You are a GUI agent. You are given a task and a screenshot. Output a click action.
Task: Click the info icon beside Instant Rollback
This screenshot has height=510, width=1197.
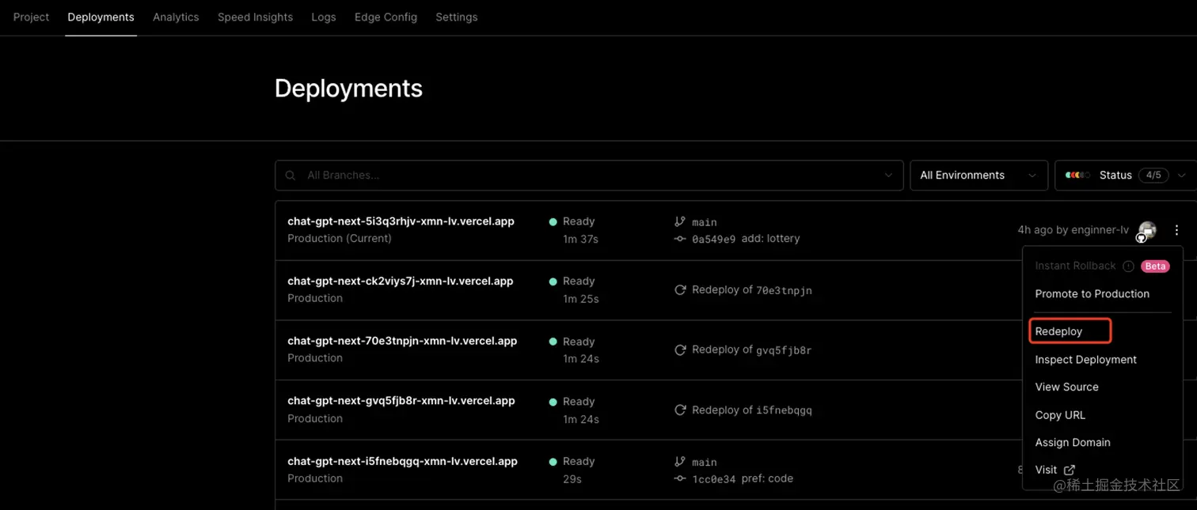(x=1128, y=266)
